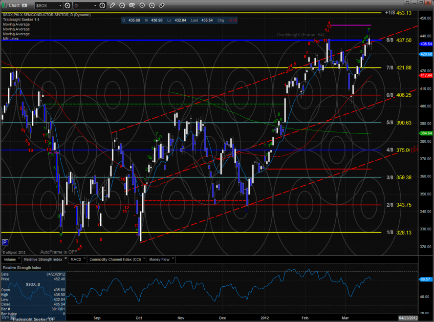Switch to the MACD tab

tap(76, 259)
